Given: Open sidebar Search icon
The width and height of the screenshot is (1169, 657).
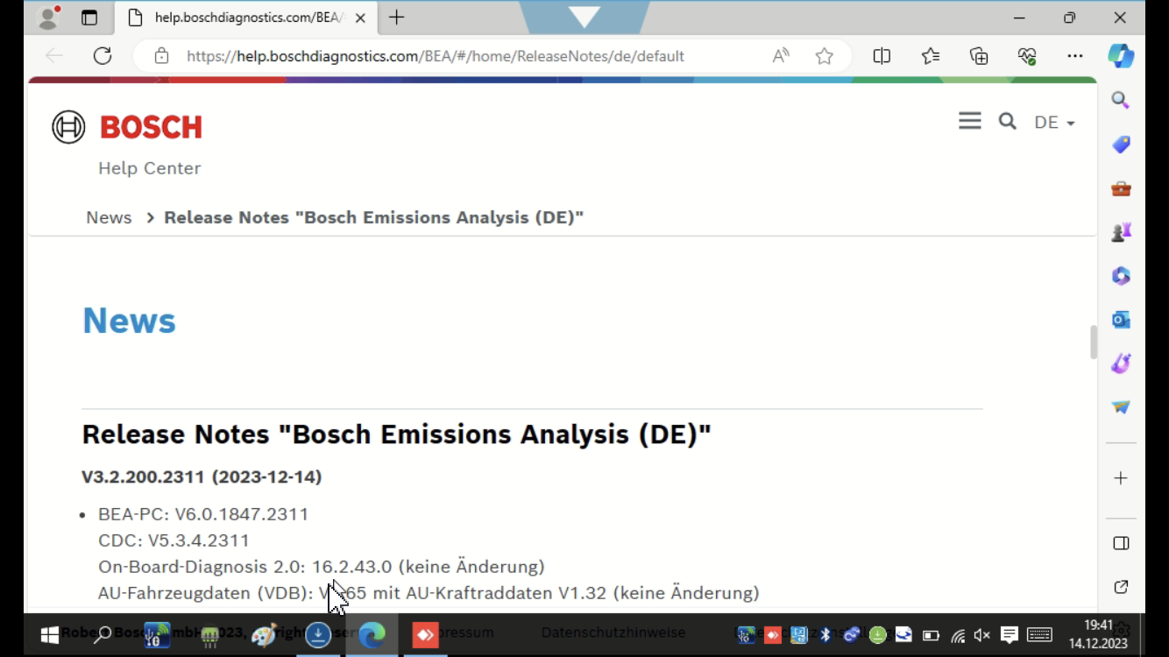Looking at the screenshot, I should click(1121, 101).
